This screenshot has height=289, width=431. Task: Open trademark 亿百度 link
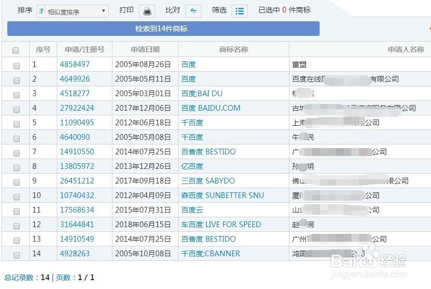(192, 166)
